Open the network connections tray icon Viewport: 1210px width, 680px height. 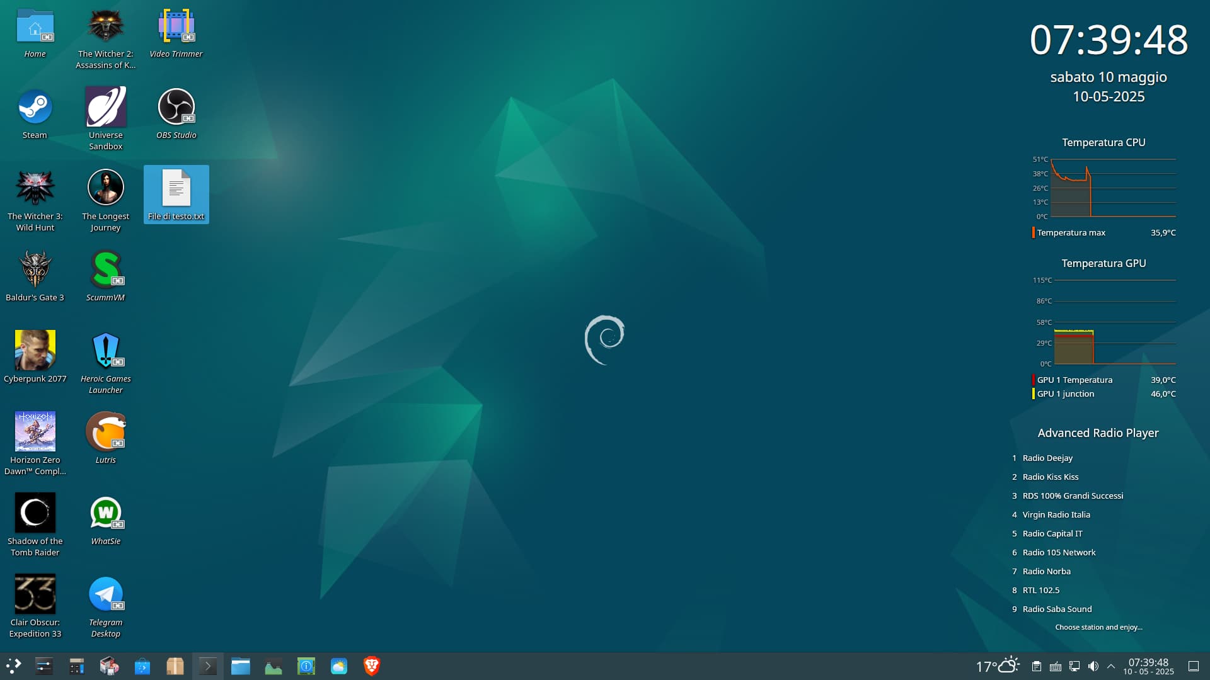click(1075, 666)
